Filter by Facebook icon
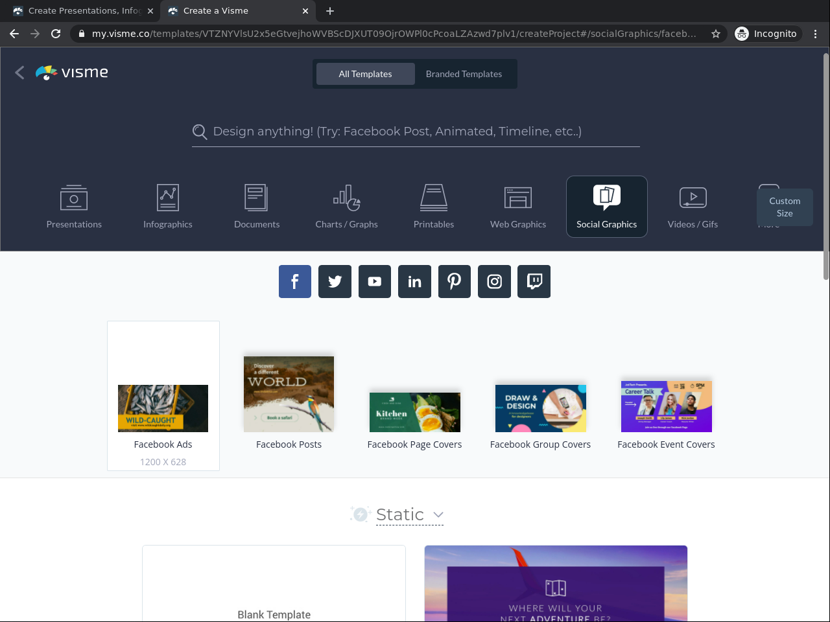This screenshot has height=622, width=830. 295,281
